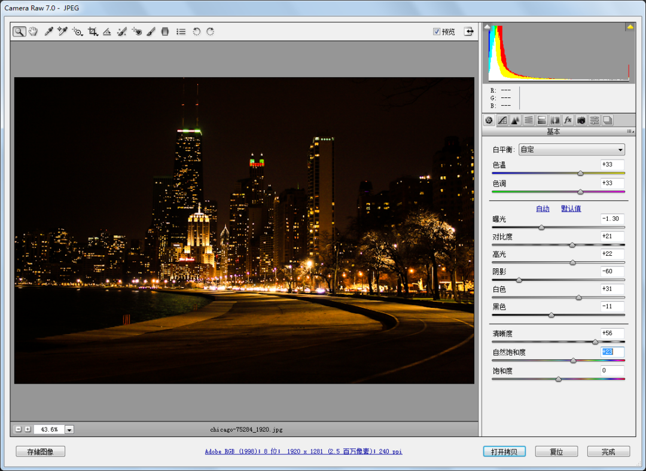
Task: Switch to the Camera Calibration tab
Action: tap(581, 120)
